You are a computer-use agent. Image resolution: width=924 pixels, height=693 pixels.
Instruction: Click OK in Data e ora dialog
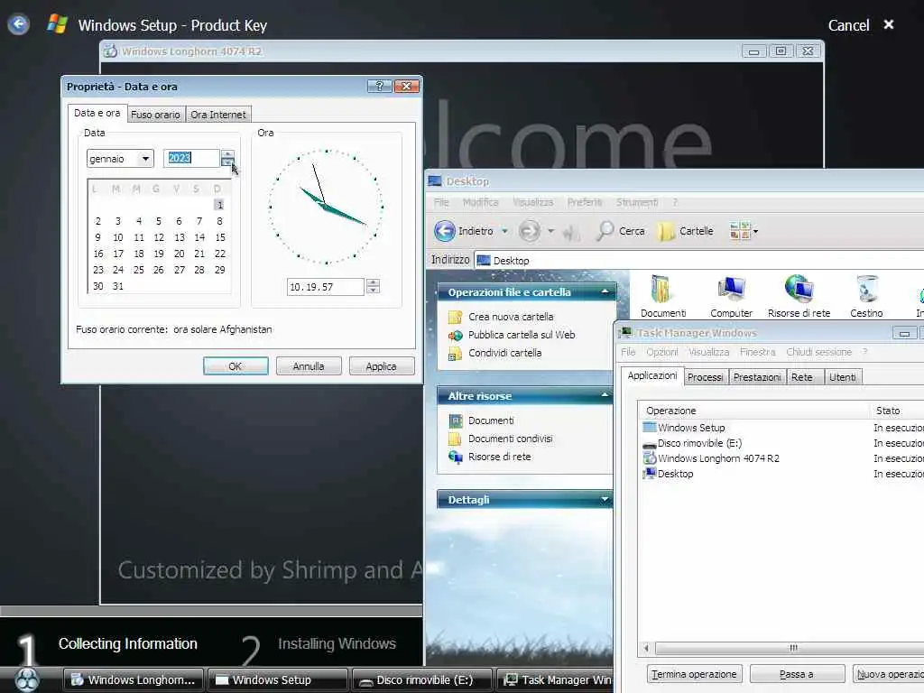click(236, 366)
